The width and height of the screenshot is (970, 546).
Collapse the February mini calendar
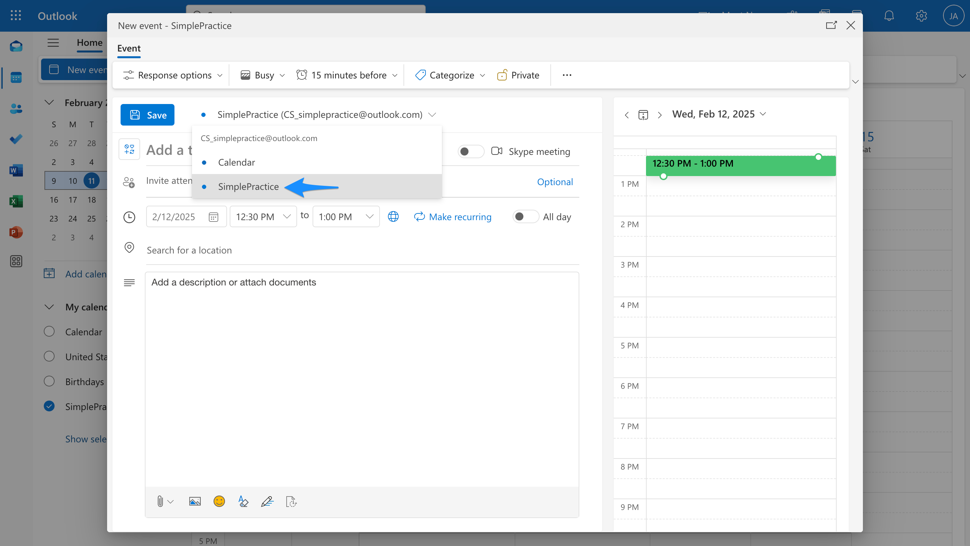49,102
